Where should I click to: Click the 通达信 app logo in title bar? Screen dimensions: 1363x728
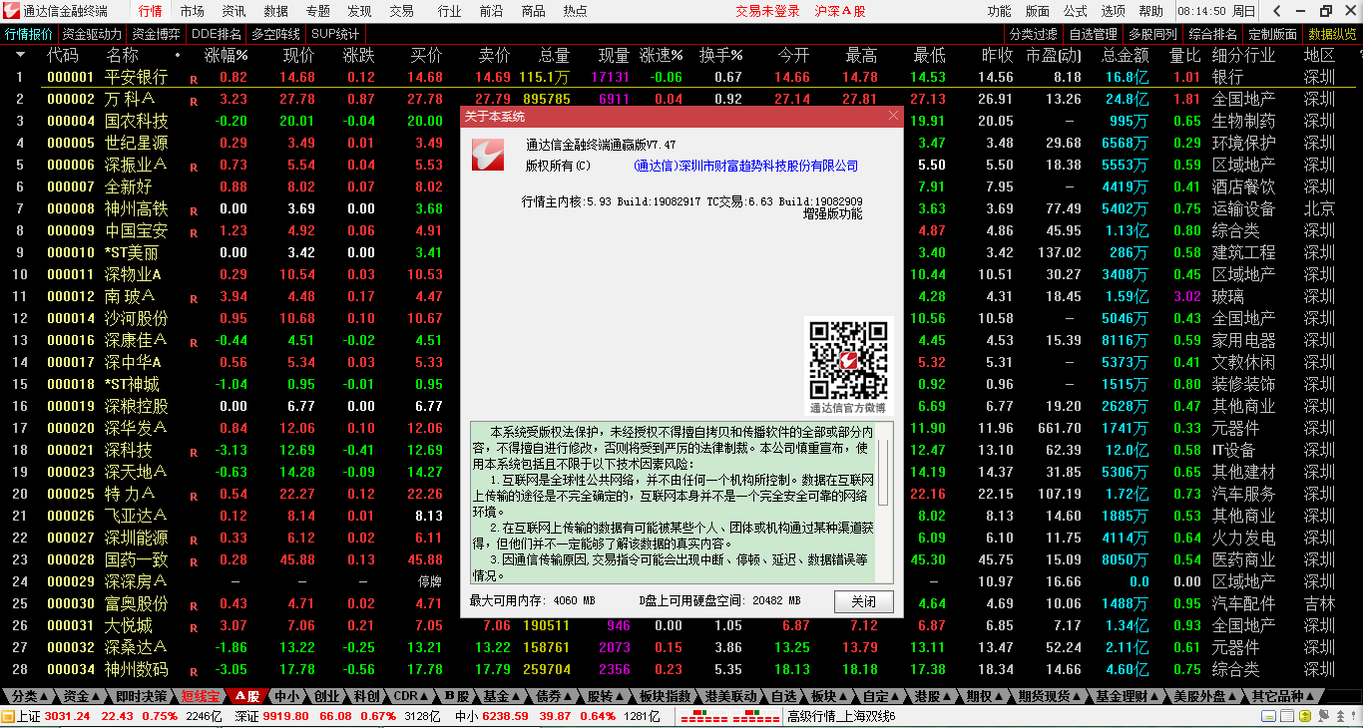11,11
